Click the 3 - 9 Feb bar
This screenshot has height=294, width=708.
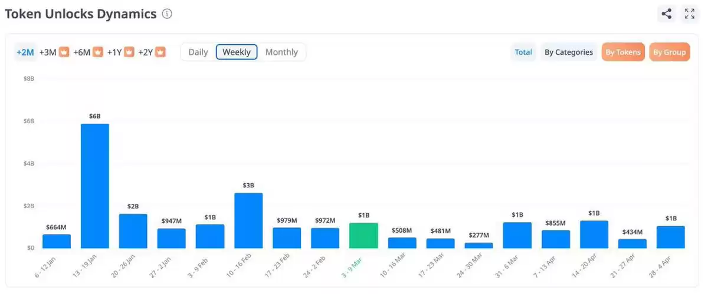pos(210,236)
